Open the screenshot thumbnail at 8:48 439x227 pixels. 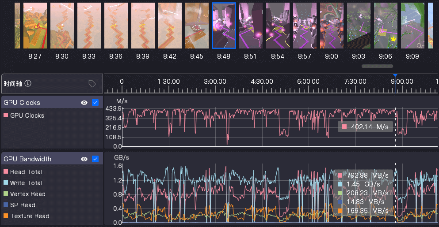pyautogui.click(x=224, y=26)
